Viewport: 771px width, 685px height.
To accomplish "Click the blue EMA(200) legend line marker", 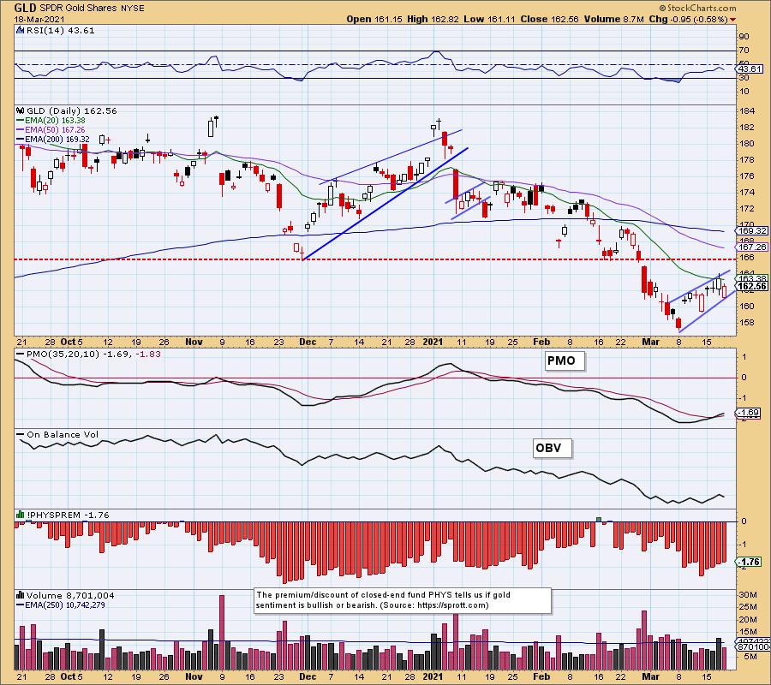I will [x=21, y=140].
